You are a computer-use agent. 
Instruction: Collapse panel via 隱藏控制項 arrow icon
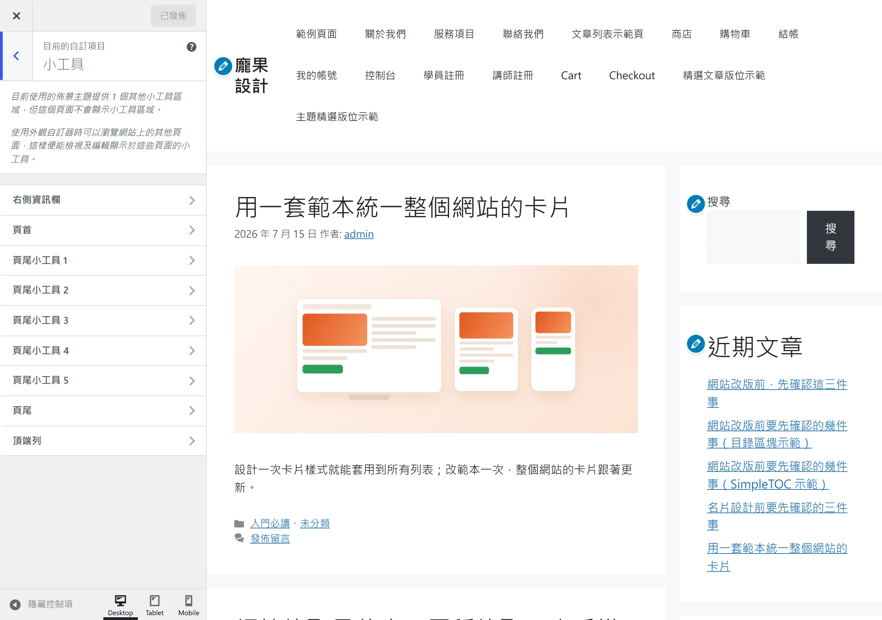tap(15, 604)
